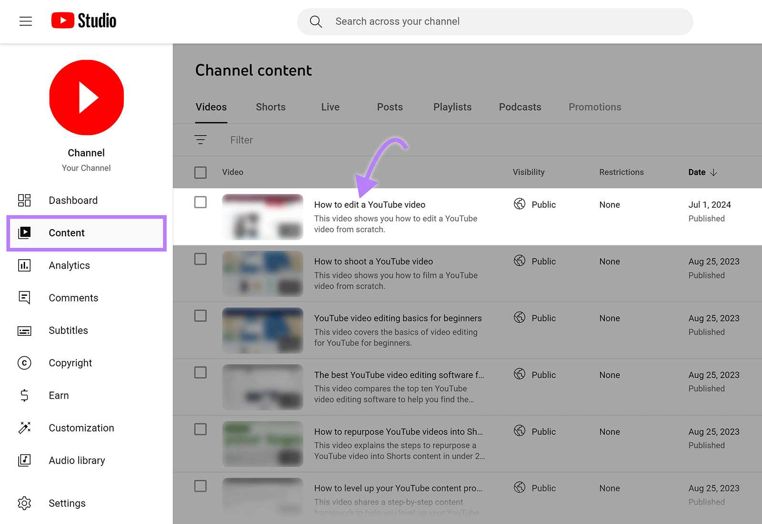Tick checkbox for How to repurpose YouTube videos

pos(201,429)
